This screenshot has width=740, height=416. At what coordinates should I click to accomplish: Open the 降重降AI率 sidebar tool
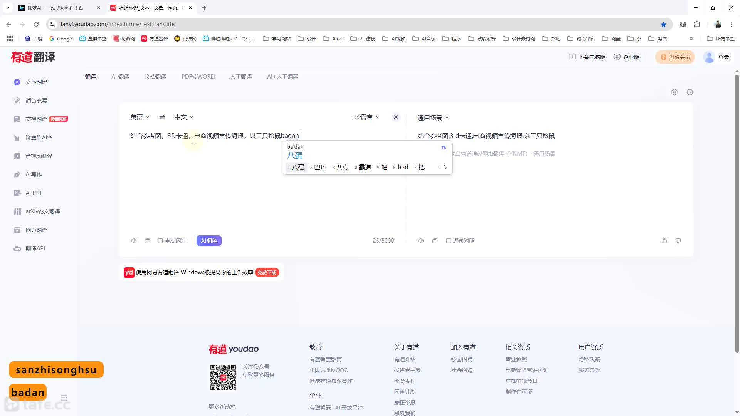pos(33,138)
